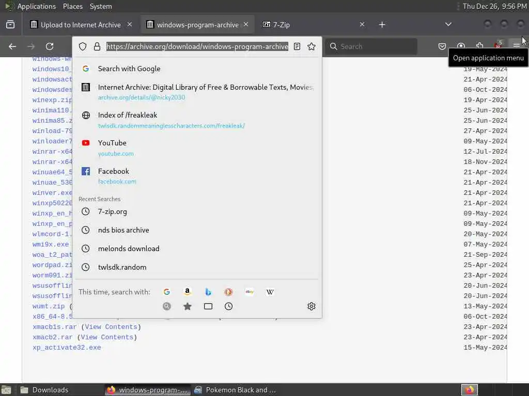Choose Search with Google suggestion
Viewport: 529px width, 396px height.
pyautogui.click(x=197, y=69)
